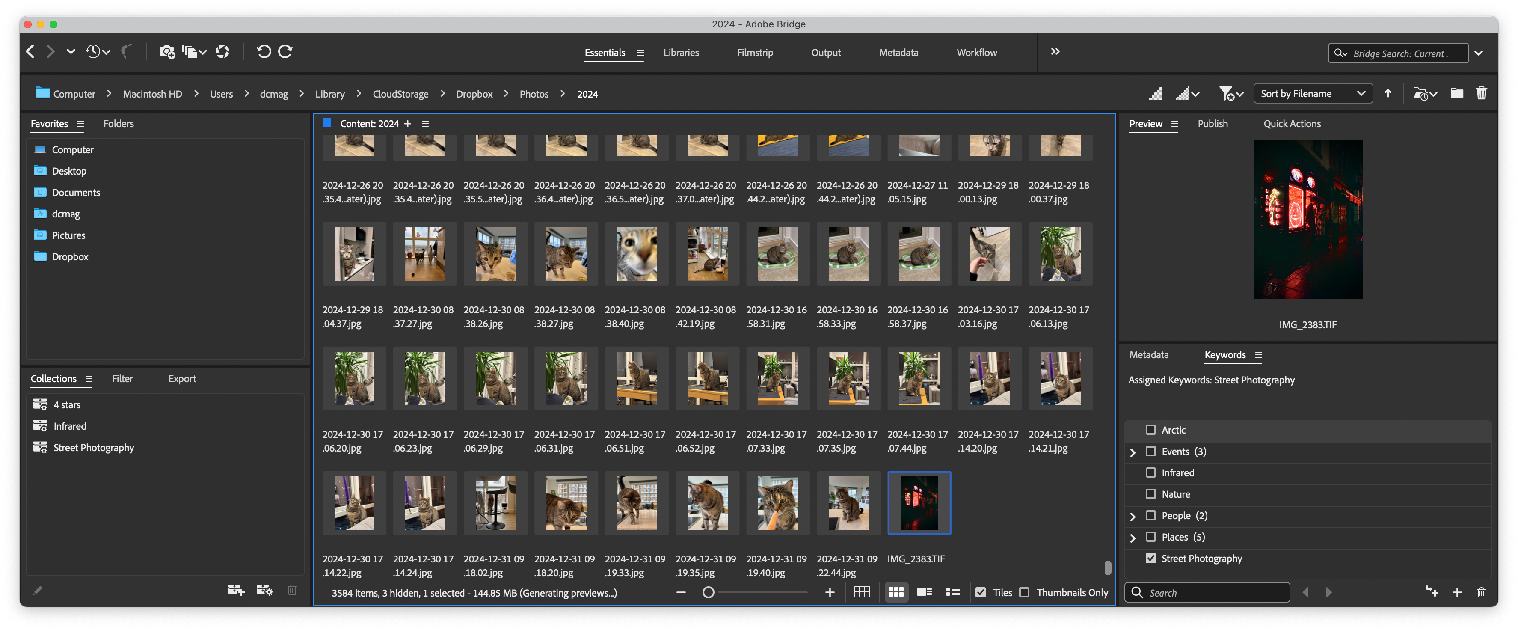Click the Rotate 90° clockwise icon

(x=285, y=52)
